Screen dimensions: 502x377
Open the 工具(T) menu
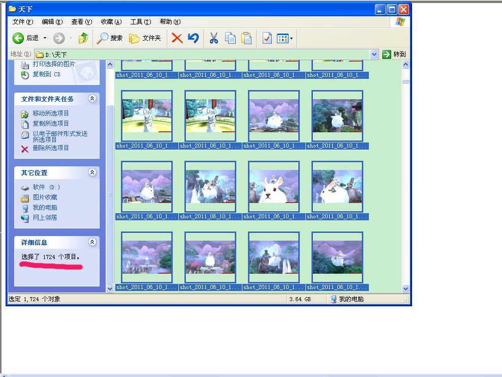coord(141,22)
